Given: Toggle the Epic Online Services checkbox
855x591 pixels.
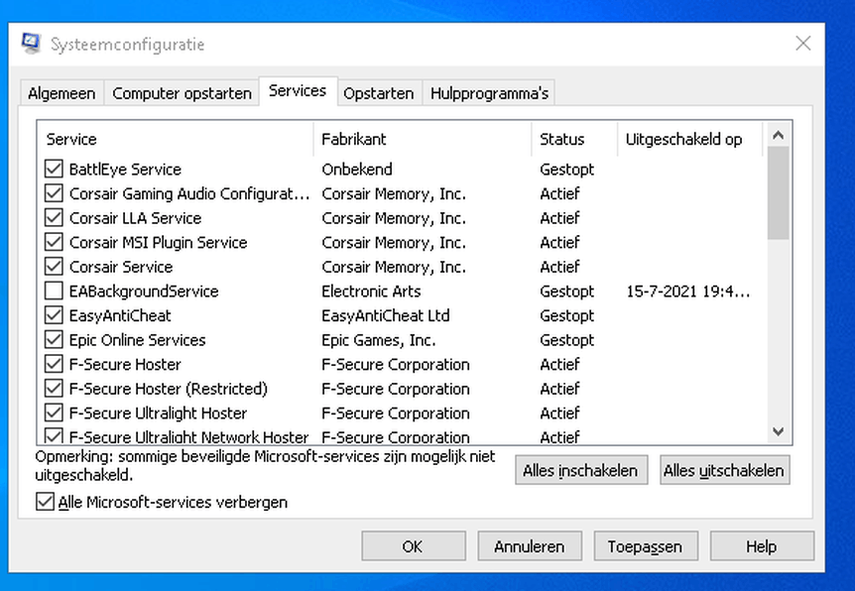Looking at the screenshot, I should (x=54, y=340).
